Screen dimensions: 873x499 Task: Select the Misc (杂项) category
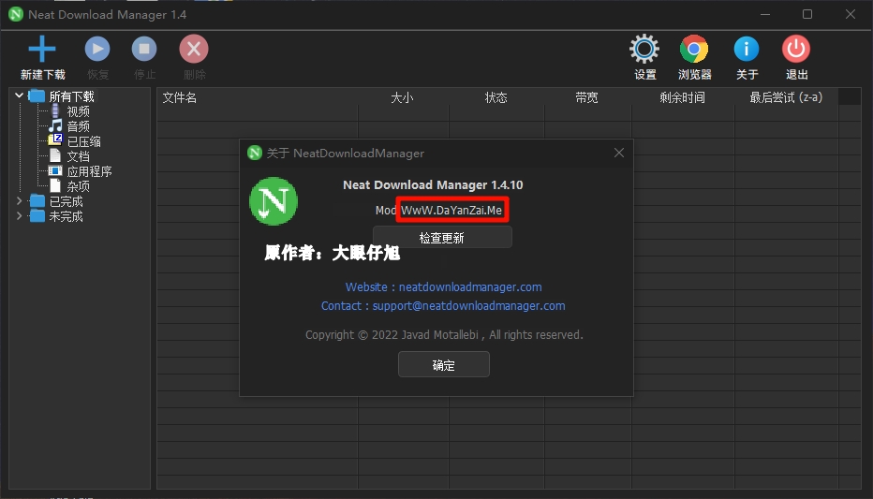pyautogui.click(x=78, y=187)
